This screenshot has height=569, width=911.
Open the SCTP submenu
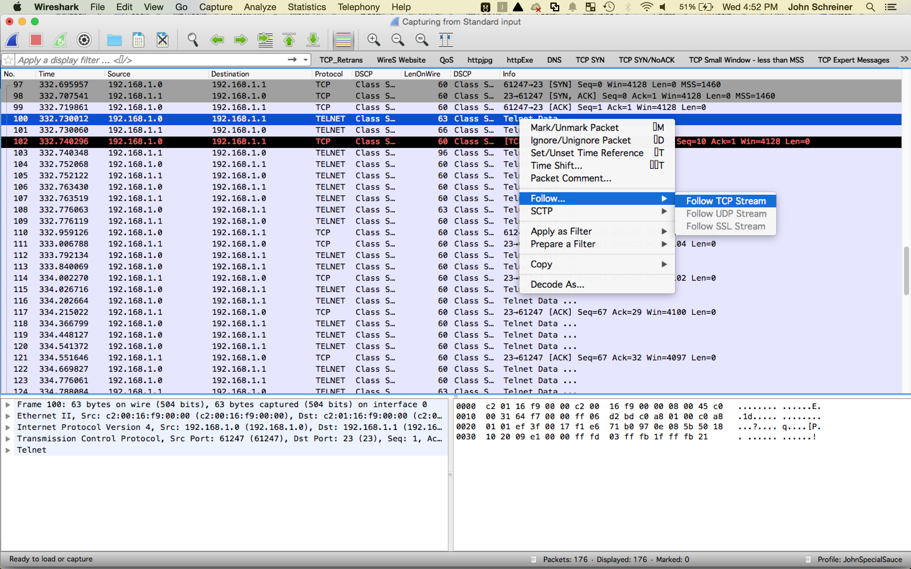(x=597, y=211)
